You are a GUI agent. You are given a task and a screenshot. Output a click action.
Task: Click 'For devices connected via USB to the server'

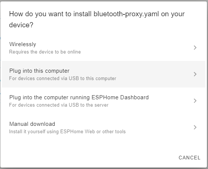pos(59,105)
